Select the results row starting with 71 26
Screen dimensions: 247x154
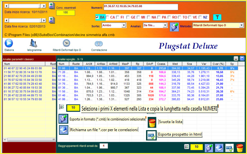pyautogui.click(x=148, y=72)
